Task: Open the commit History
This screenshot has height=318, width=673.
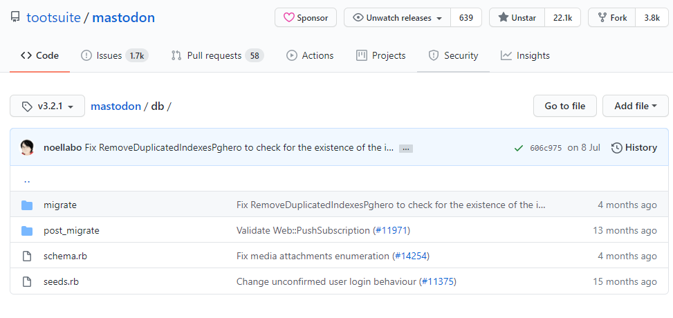Action: click(x=634, y=148)
